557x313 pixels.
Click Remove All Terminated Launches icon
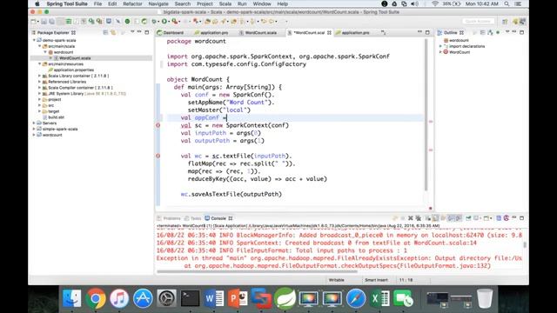coord(418,218)
